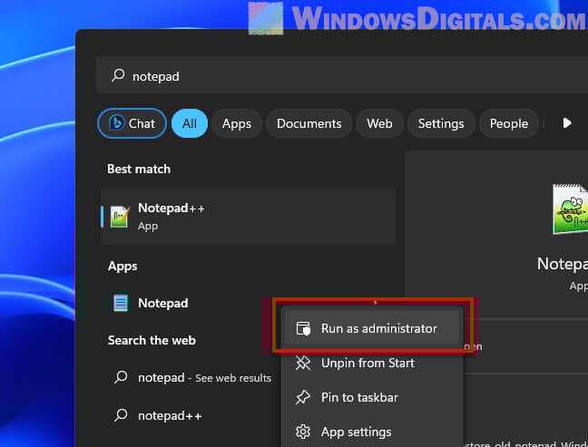Click the Notepad++ app icon in results

[x=120, y=216]
